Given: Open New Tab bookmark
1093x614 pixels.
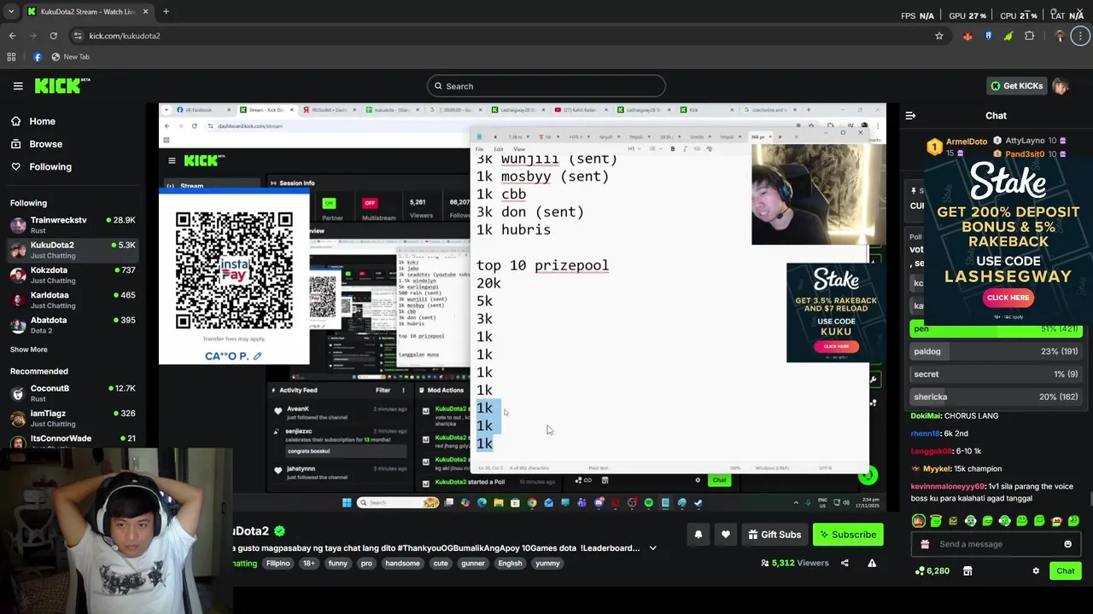Looking at the screenshot, I should (x=70, y=57).
